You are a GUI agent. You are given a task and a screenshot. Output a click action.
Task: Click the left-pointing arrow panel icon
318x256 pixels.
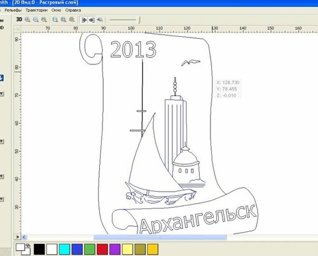(84, 20)
